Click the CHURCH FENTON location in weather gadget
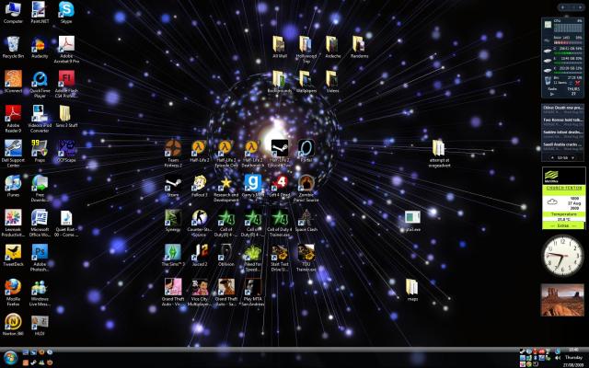This screenshot has height=368, width=589. coord(563,188)
